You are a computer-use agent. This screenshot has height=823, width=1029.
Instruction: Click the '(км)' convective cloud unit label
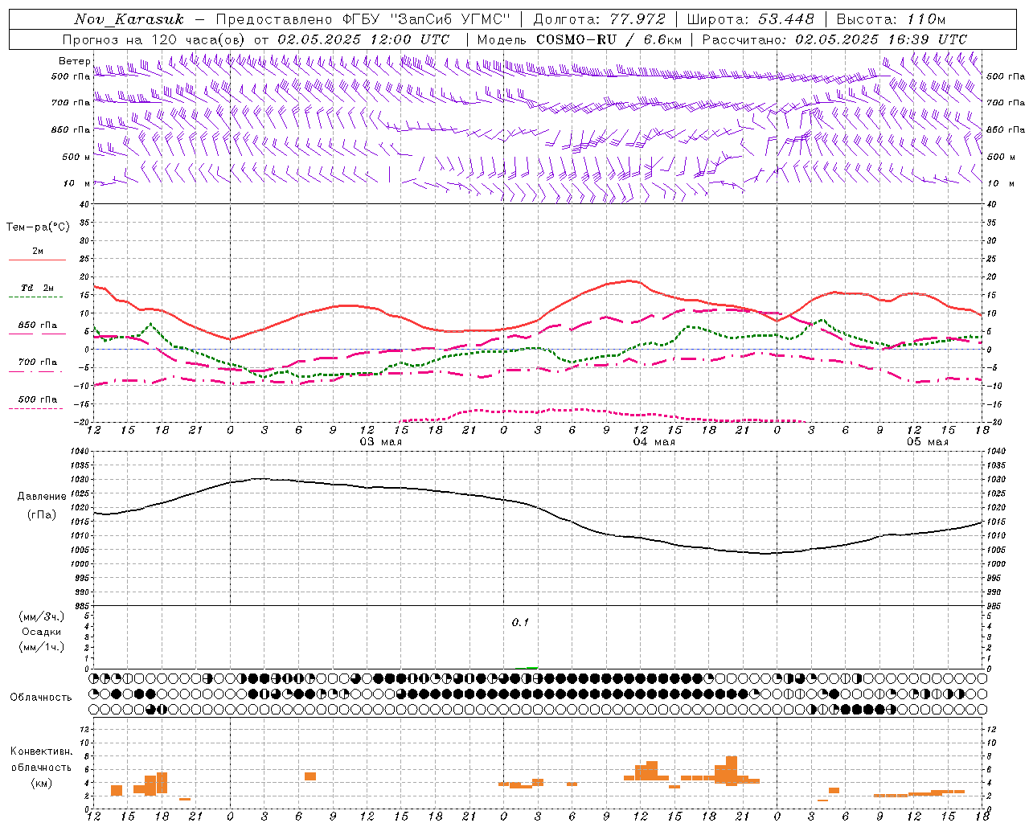click(42, 783)
